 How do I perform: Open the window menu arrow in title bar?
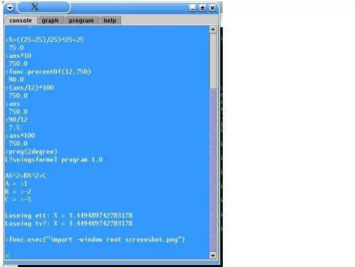(10, 8)
